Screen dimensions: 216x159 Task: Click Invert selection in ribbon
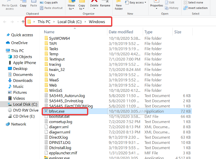pyautogui.click(x=195, y=8)
